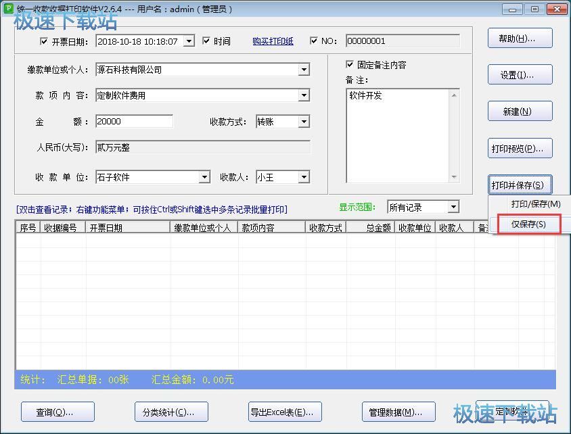Open the 款项内容 dropdown list
The image size is (571, 434).
coord(304,95)
